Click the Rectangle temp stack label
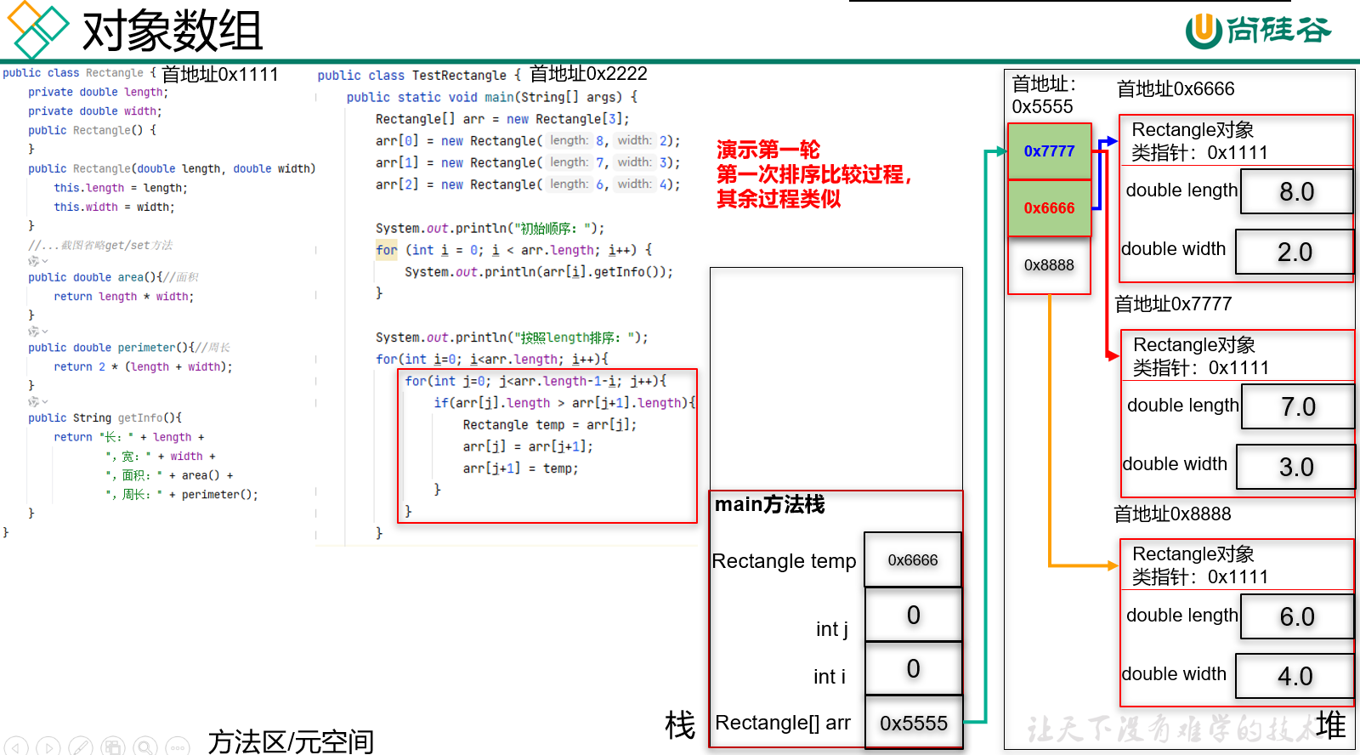The width and height of the screenshot is (1360, 755). tap(784, 561)
